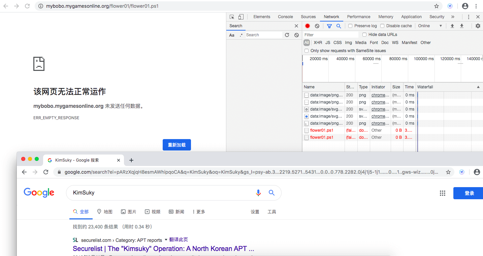Click the blue extension icon beside top address bar
483x256 pixels.
(450, 6)
